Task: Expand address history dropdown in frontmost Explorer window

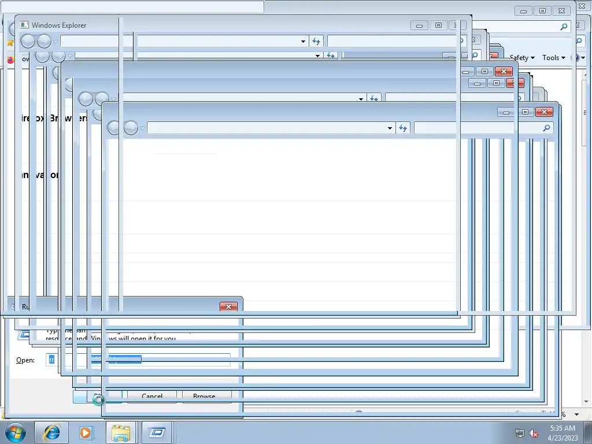Action: click(x=390, y=128)
